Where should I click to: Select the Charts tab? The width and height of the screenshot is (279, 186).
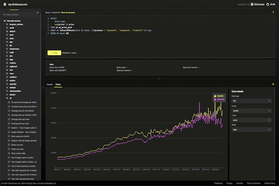[58, 85]
